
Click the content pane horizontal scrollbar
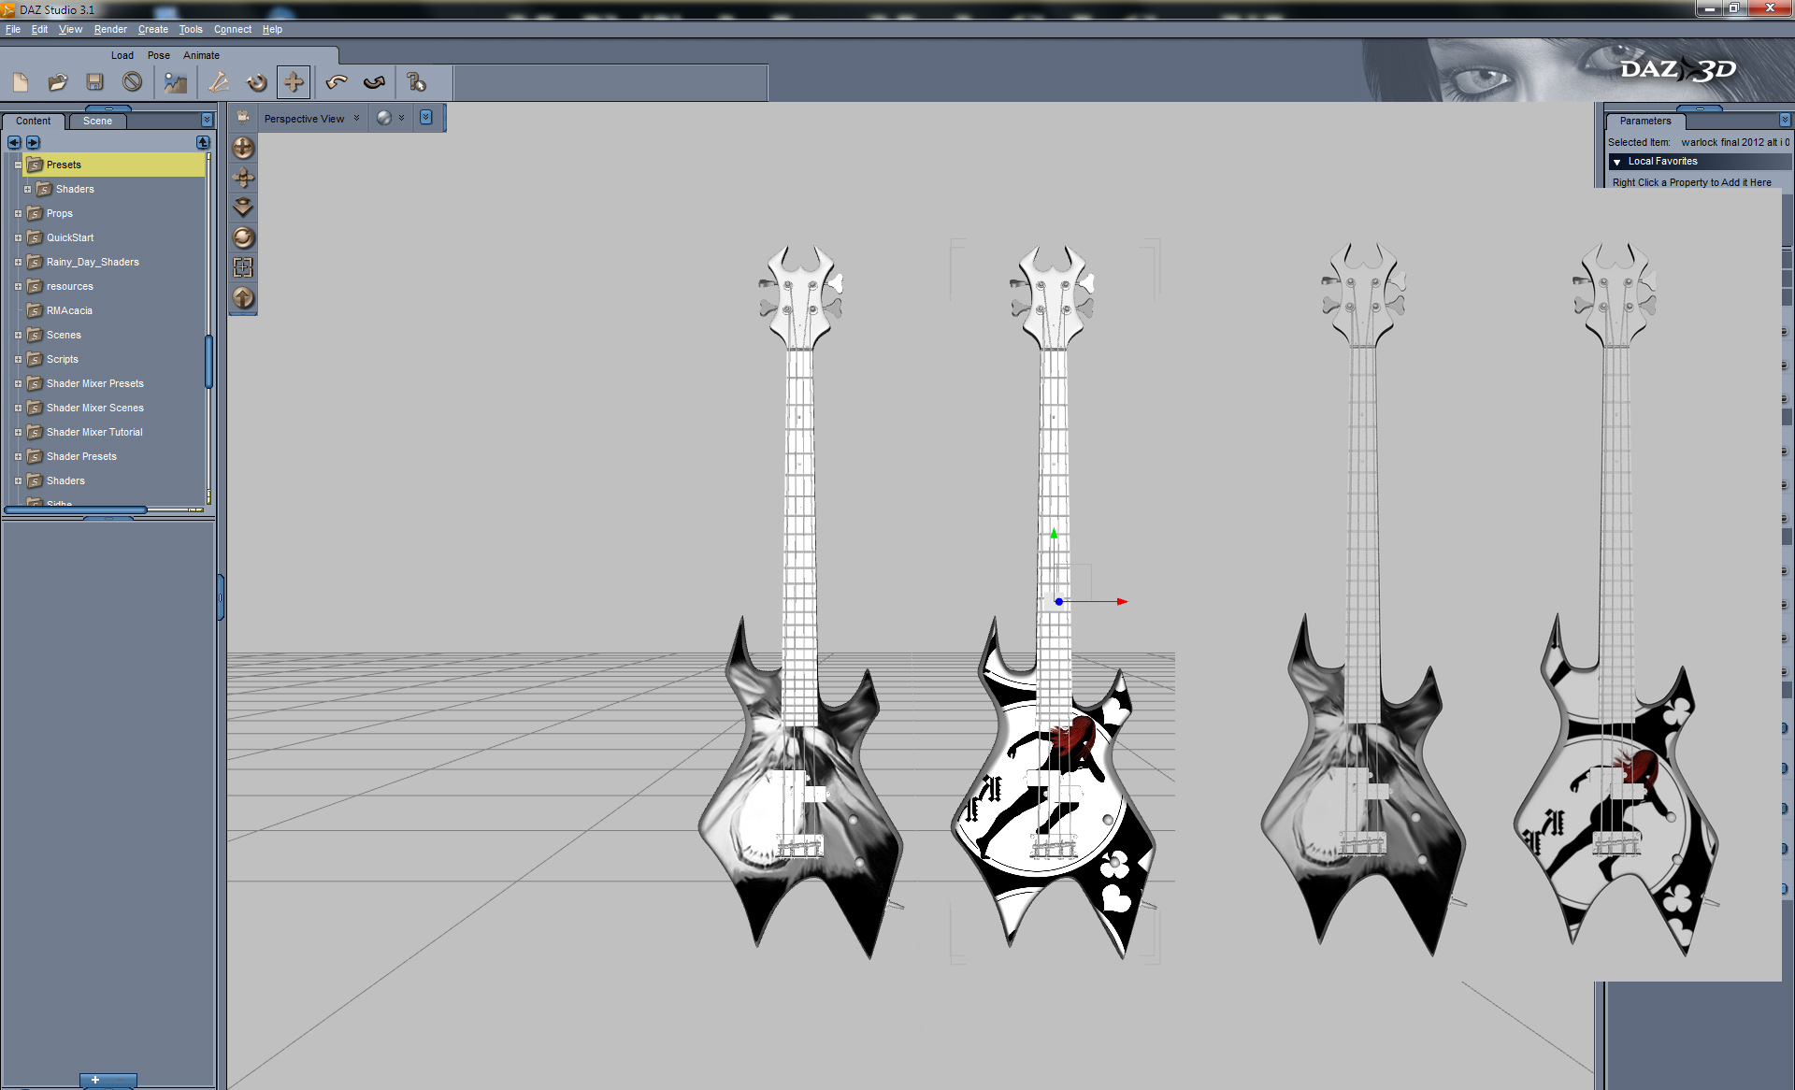point(75,509)
